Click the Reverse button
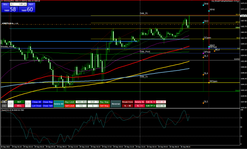Screen dimensions: 247x149 coord(116,104)
